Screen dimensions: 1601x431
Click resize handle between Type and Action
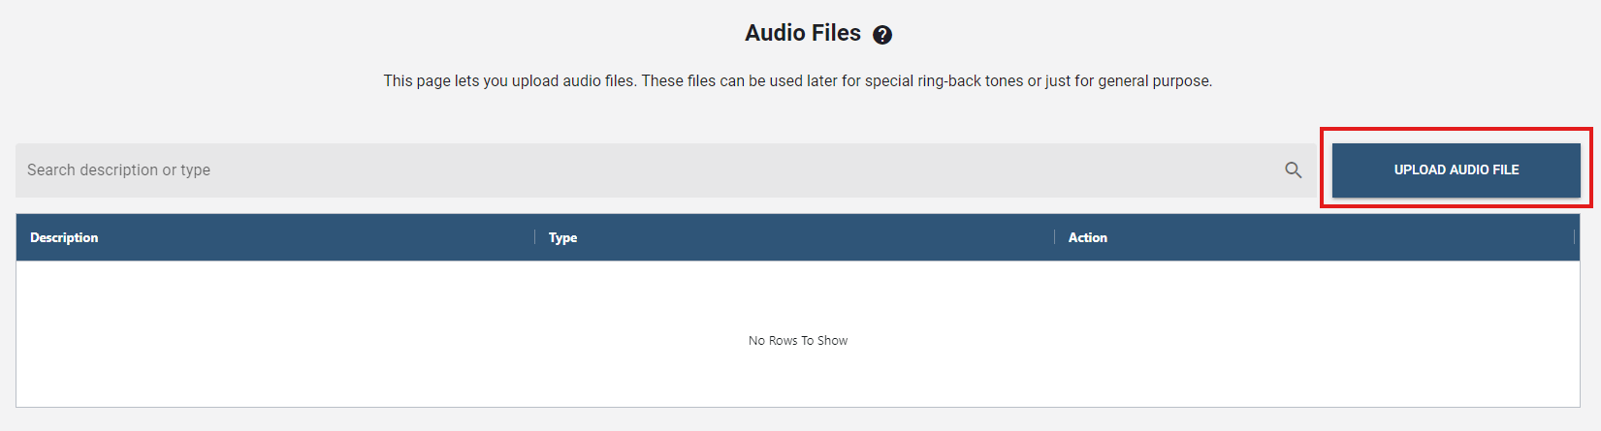point(1054,237)
